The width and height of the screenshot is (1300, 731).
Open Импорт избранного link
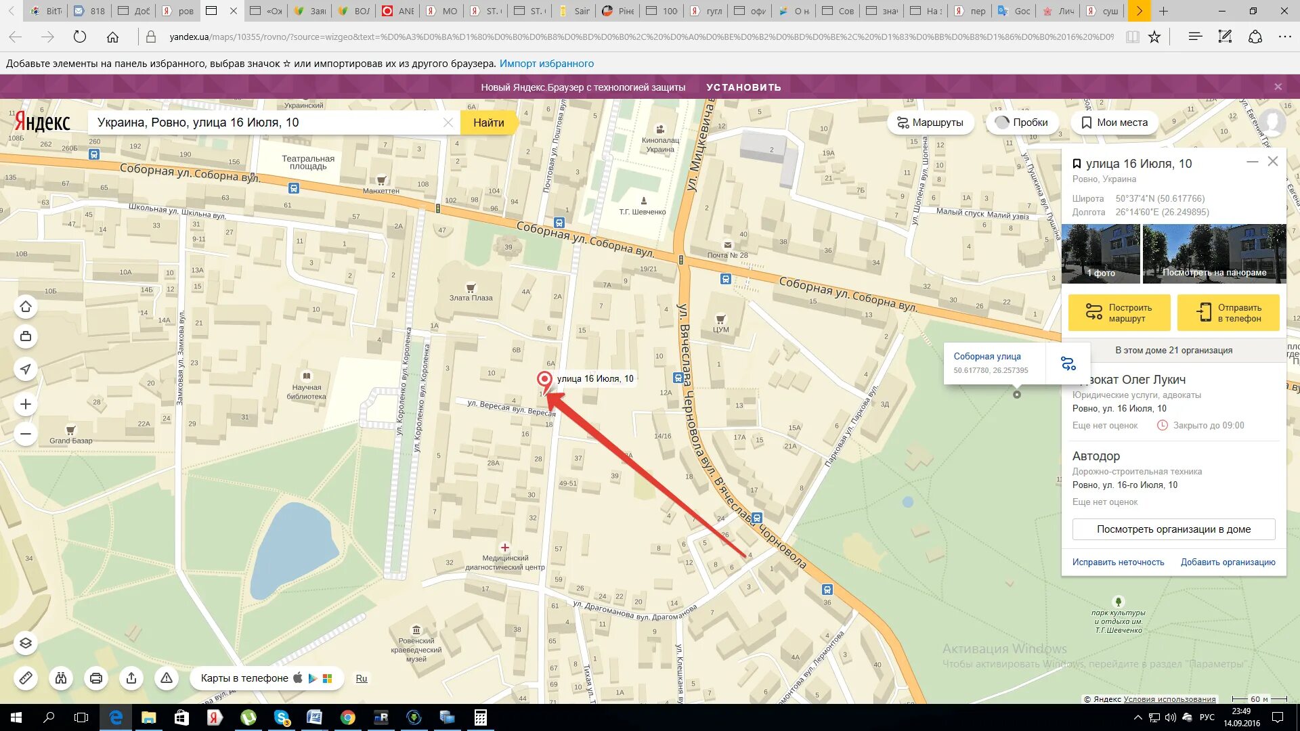pos(546,64)
